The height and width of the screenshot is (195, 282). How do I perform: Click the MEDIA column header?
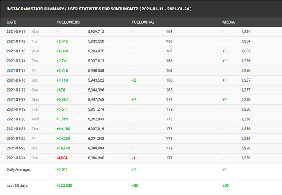click(x=229, y=22)
